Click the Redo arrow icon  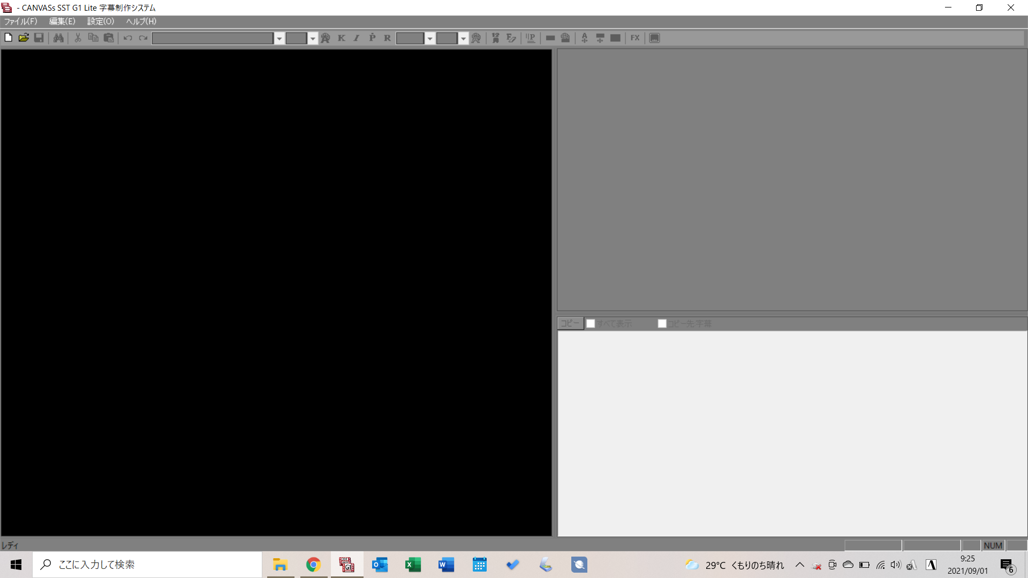point(143,38)
